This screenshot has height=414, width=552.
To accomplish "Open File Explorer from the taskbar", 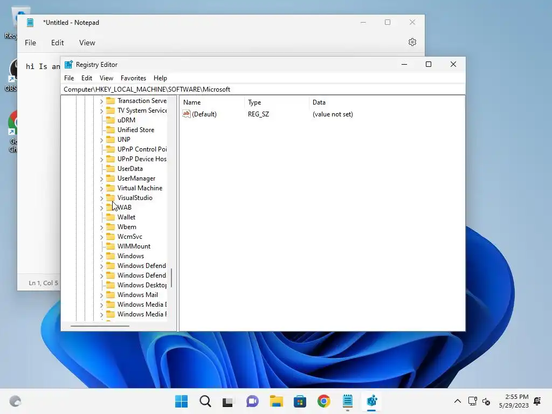I will point(277,401).
